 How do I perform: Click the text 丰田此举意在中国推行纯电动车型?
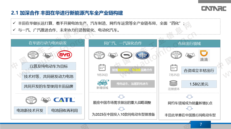[190, 115]
